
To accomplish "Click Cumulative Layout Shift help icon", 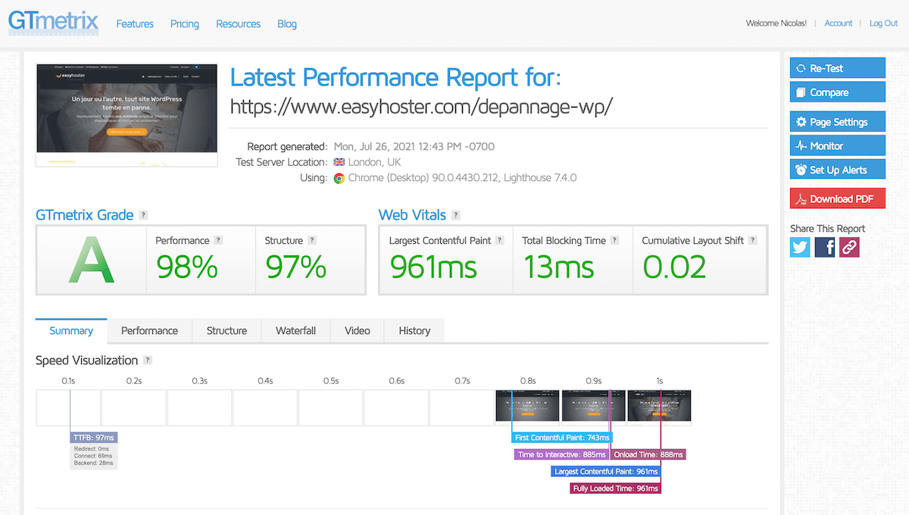I will [x=752, y=240].
